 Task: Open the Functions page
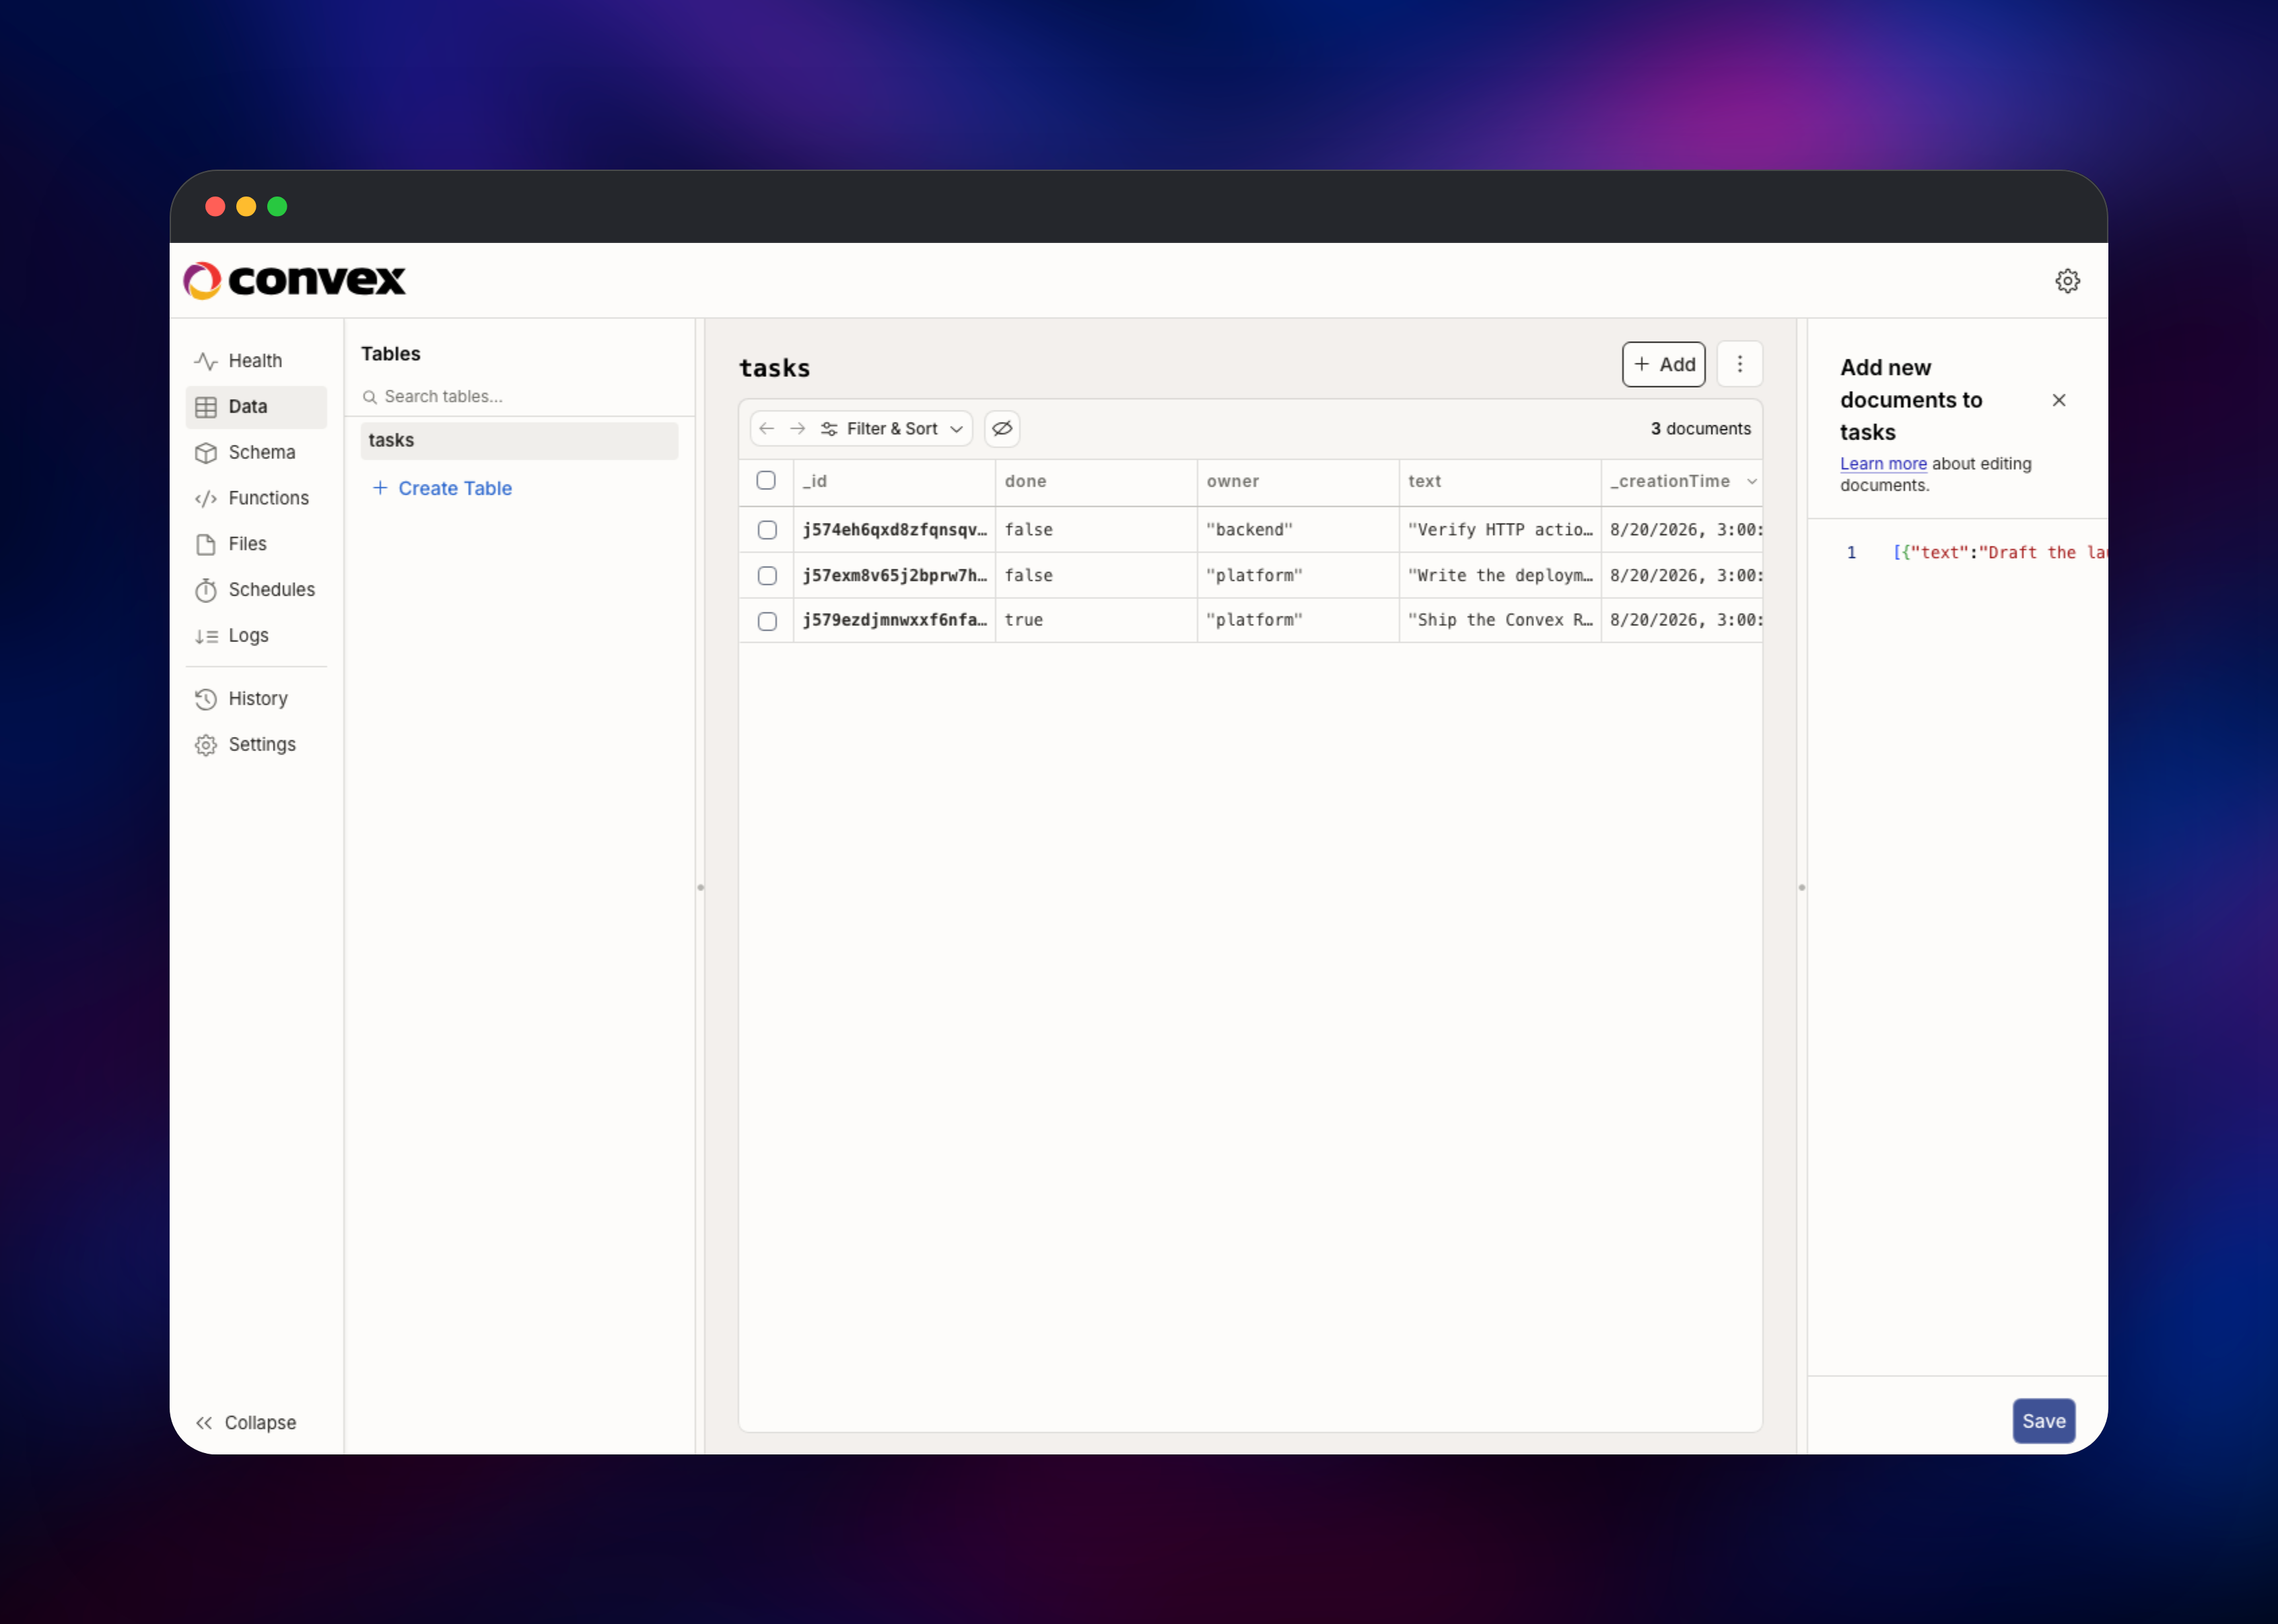(x=256, y=498)
